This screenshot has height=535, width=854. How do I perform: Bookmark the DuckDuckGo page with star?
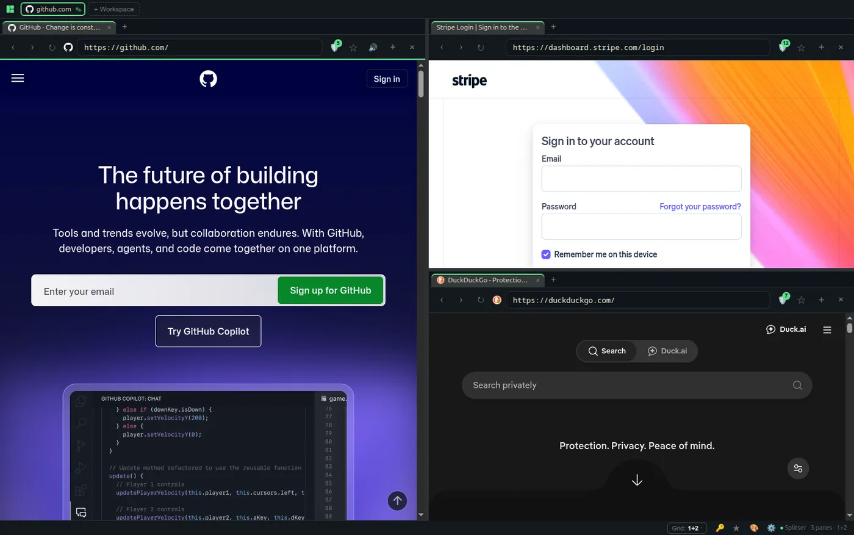coord(802,300)
